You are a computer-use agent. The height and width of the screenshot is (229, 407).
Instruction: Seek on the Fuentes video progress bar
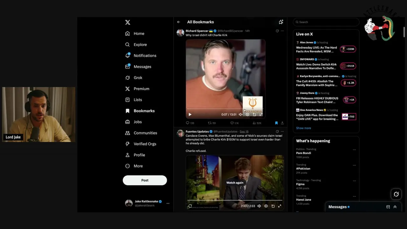click(x=235, y=200)
